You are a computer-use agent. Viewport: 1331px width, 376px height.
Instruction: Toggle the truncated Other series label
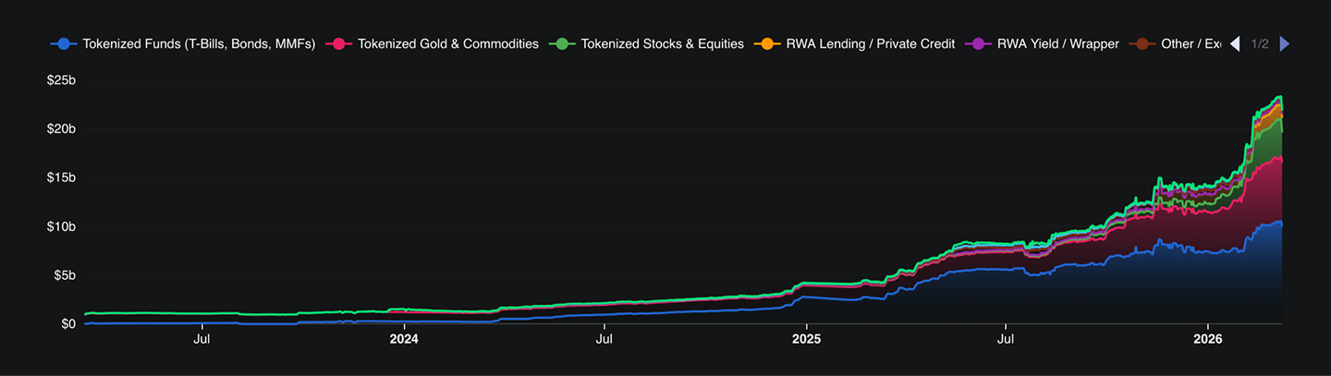[1191, 43]
